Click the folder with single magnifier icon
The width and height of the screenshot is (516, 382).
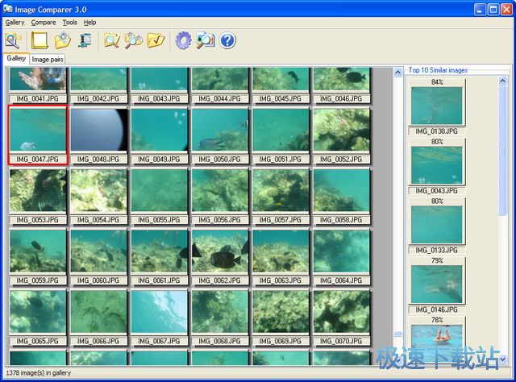point(111,40)
